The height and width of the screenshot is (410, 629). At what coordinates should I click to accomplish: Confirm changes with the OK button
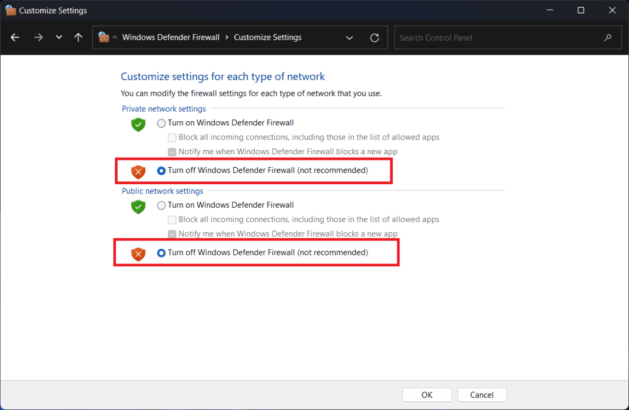(427, 395)
